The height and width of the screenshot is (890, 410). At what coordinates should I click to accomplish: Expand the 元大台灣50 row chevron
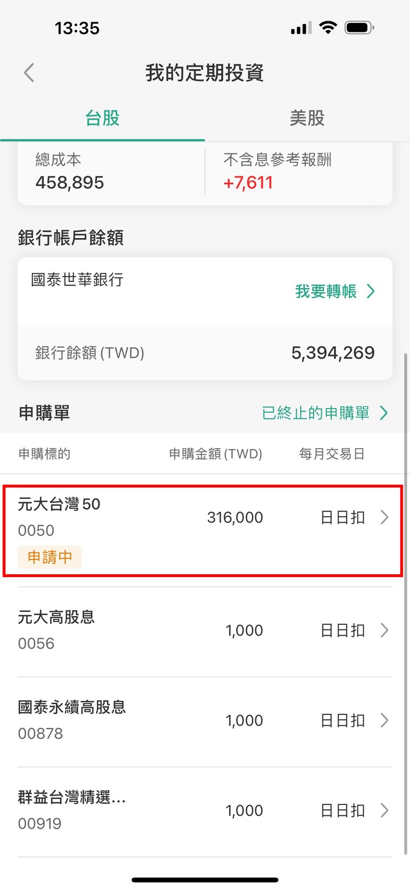(385, 517)
